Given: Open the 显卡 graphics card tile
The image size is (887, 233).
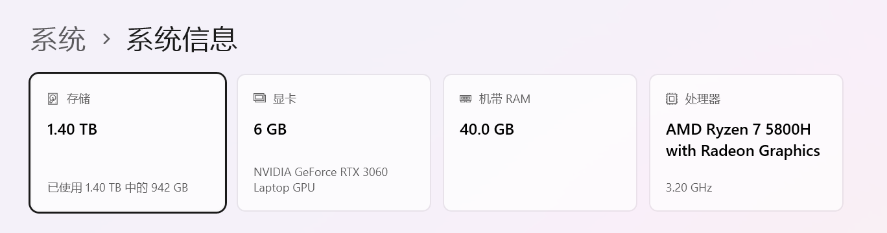Looking at the screenshot, I should (x=334, y=142).
